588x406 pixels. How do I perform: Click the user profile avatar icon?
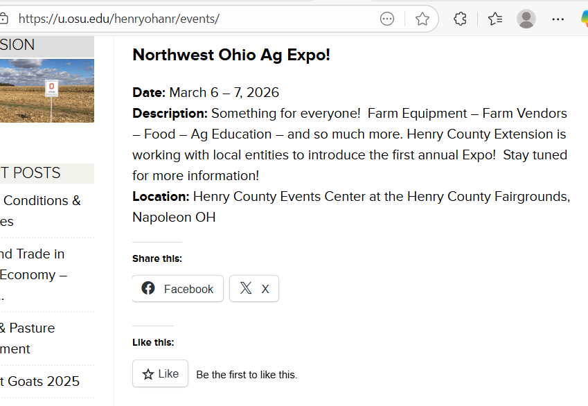coord(526,19)
